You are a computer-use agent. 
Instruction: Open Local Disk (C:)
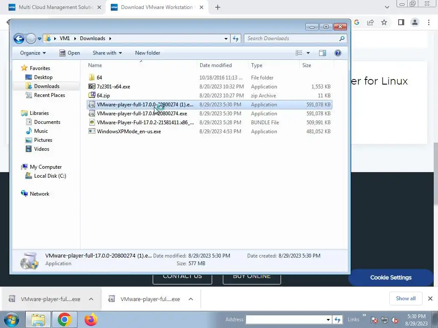(x=50, y=176)
